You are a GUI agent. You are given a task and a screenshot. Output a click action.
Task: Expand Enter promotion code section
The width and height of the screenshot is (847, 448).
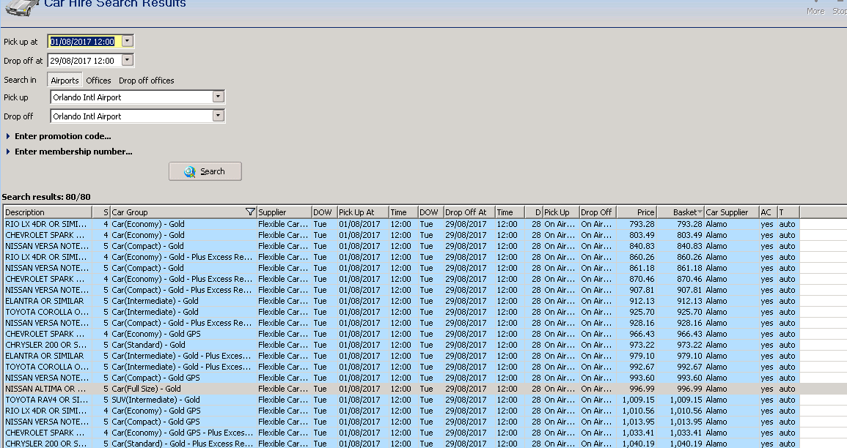[x=59, y=136]
